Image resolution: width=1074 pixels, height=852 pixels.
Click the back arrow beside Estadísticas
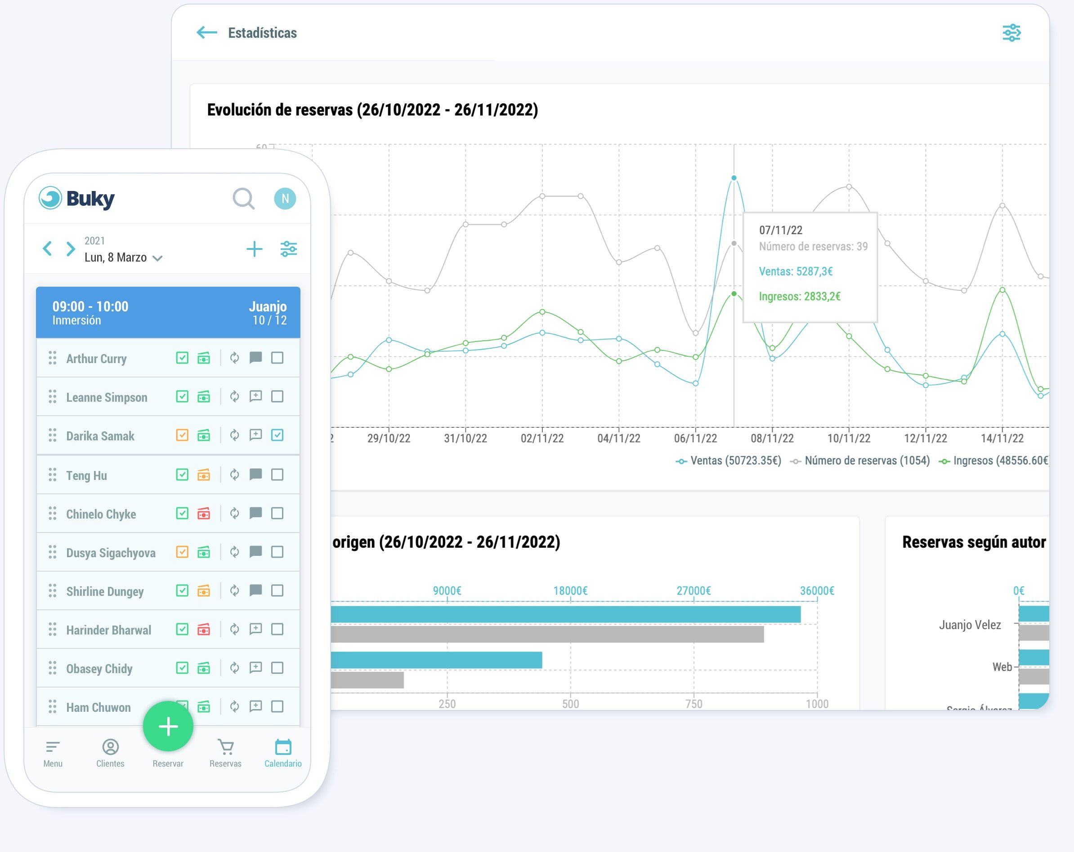click(x=207, y=33)
